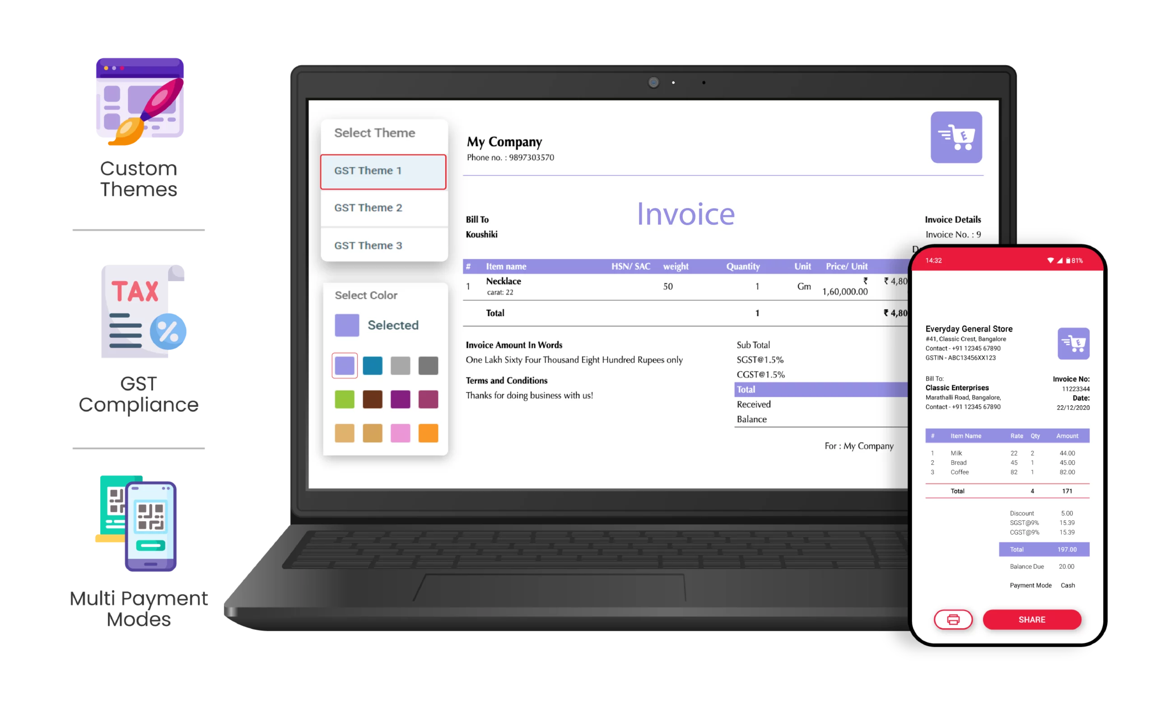Select the teal color swatch
This screenshot has width=1156, height=703.
373,365
